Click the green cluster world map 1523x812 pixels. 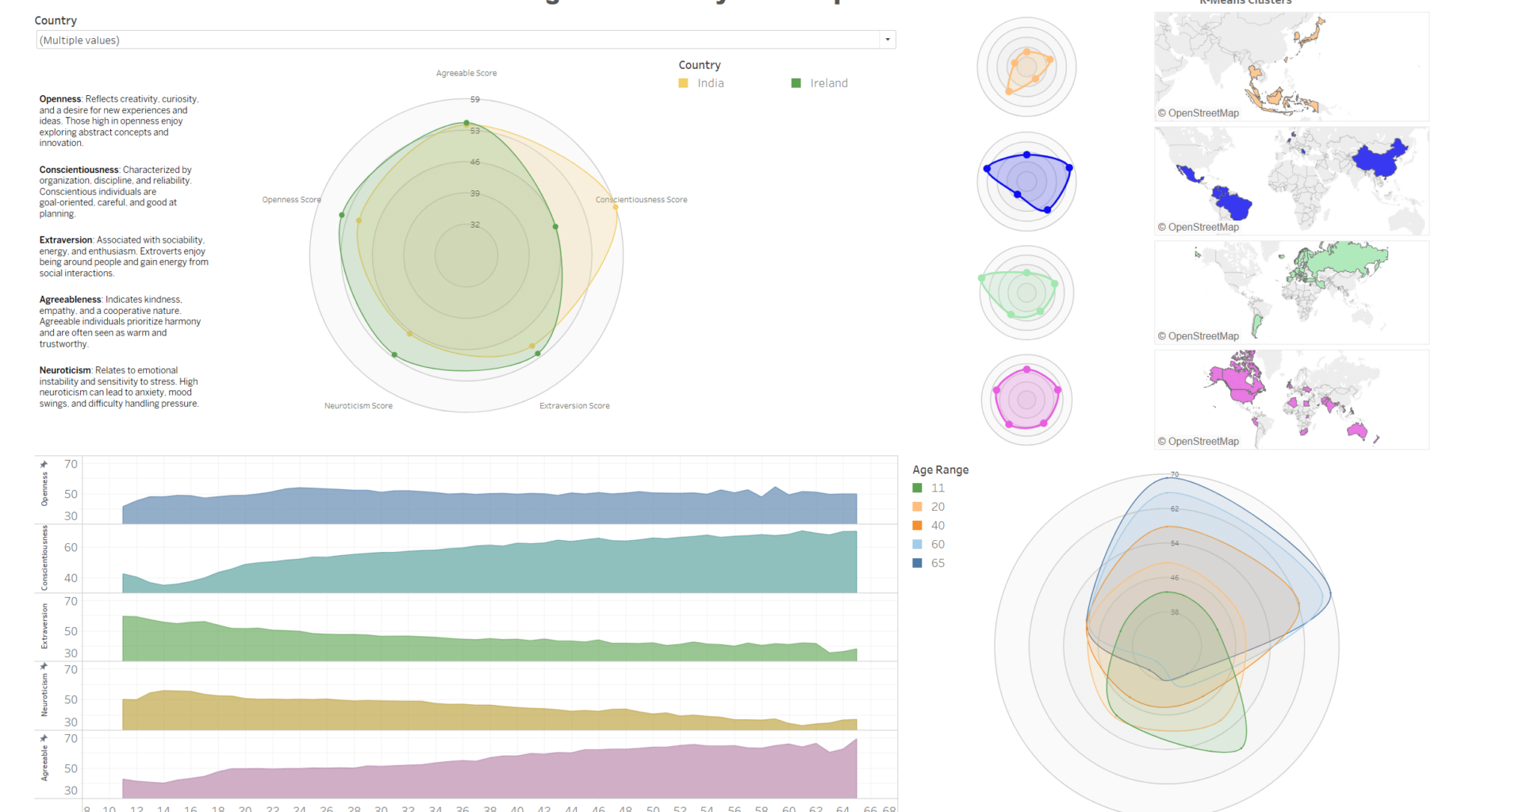point(1291,292)
